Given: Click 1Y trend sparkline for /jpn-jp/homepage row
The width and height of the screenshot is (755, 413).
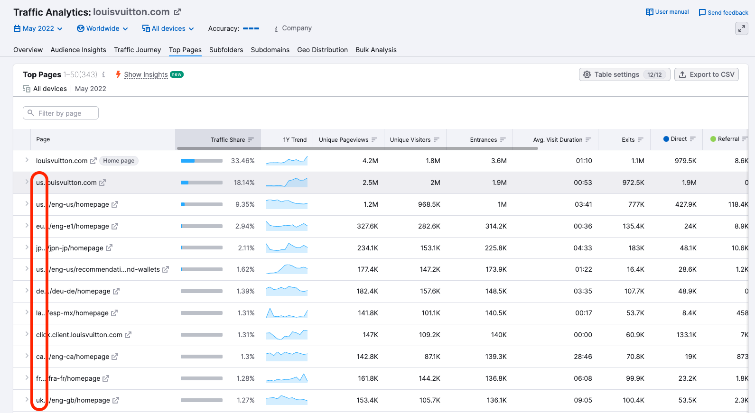Looking at the screenshot, I should tap(287, 248).
